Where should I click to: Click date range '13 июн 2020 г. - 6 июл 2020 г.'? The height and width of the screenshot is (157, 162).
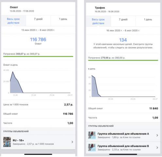point(38,30)
